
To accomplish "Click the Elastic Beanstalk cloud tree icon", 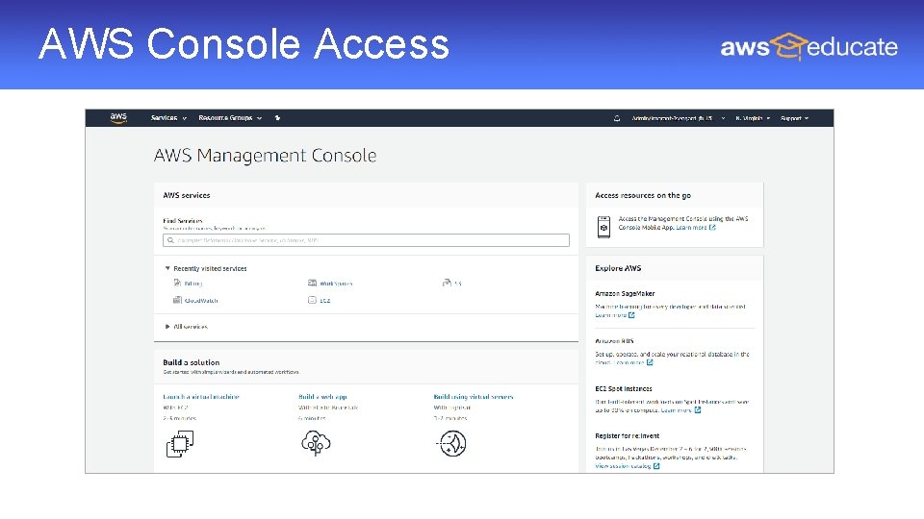I will 316,444.
